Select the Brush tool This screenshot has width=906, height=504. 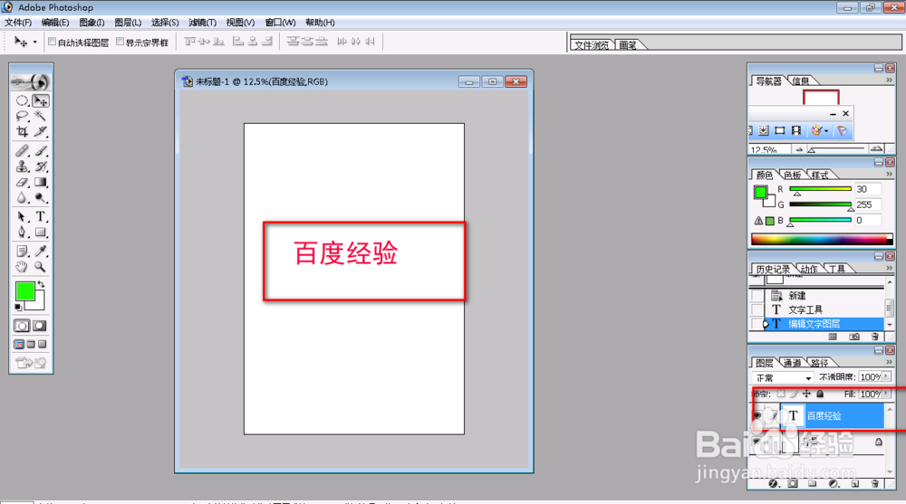41,151
